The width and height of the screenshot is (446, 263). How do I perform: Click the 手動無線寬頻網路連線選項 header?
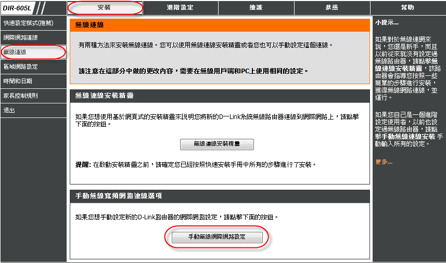(x=119, y=196)
